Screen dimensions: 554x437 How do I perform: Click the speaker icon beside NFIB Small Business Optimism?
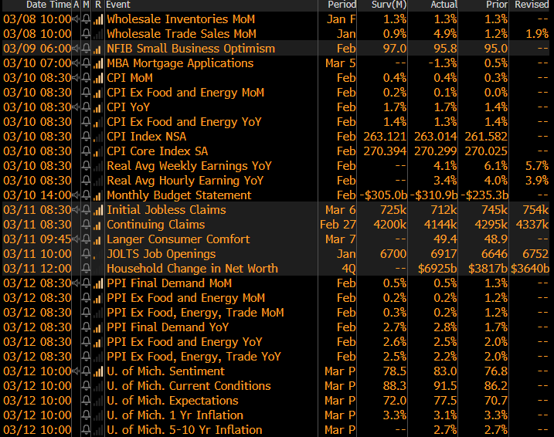click(x=76, y=48)
